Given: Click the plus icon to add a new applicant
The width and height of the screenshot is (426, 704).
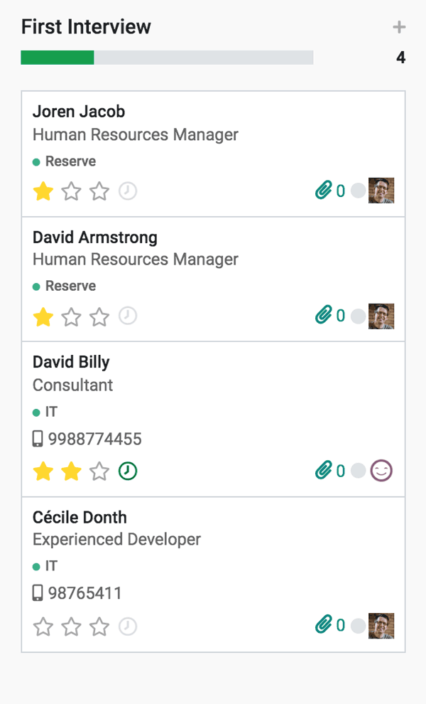Looking at the screenshot, I should 399,27.
